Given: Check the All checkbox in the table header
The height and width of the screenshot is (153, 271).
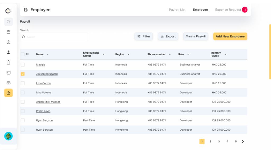Looking at the screenshot, I should [22, 54].
